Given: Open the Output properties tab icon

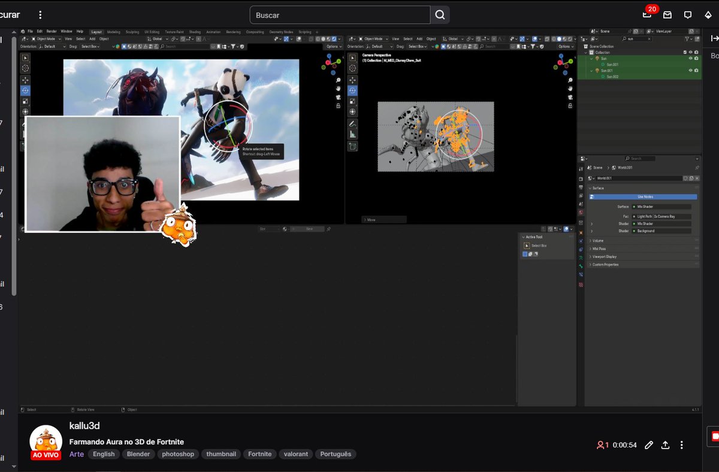Looking at the screenshot, I should pyautogui.click(x=581, y=187).
